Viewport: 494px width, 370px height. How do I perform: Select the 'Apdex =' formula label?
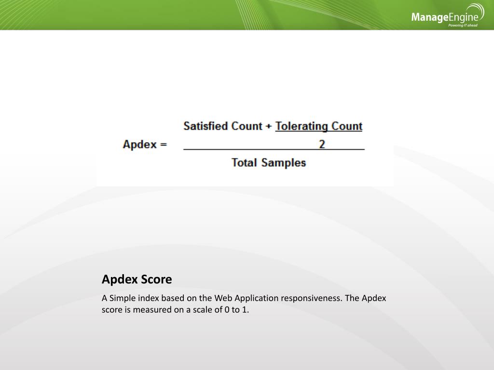(x=145, y=145)
